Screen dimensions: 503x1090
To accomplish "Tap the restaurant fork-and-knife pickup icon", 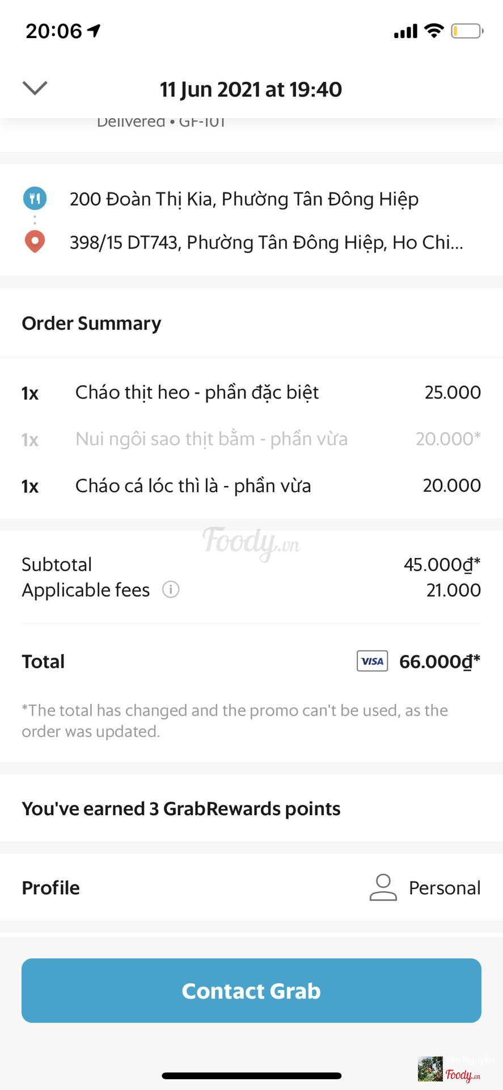I will pyautogui.click(x=35, y=198).
